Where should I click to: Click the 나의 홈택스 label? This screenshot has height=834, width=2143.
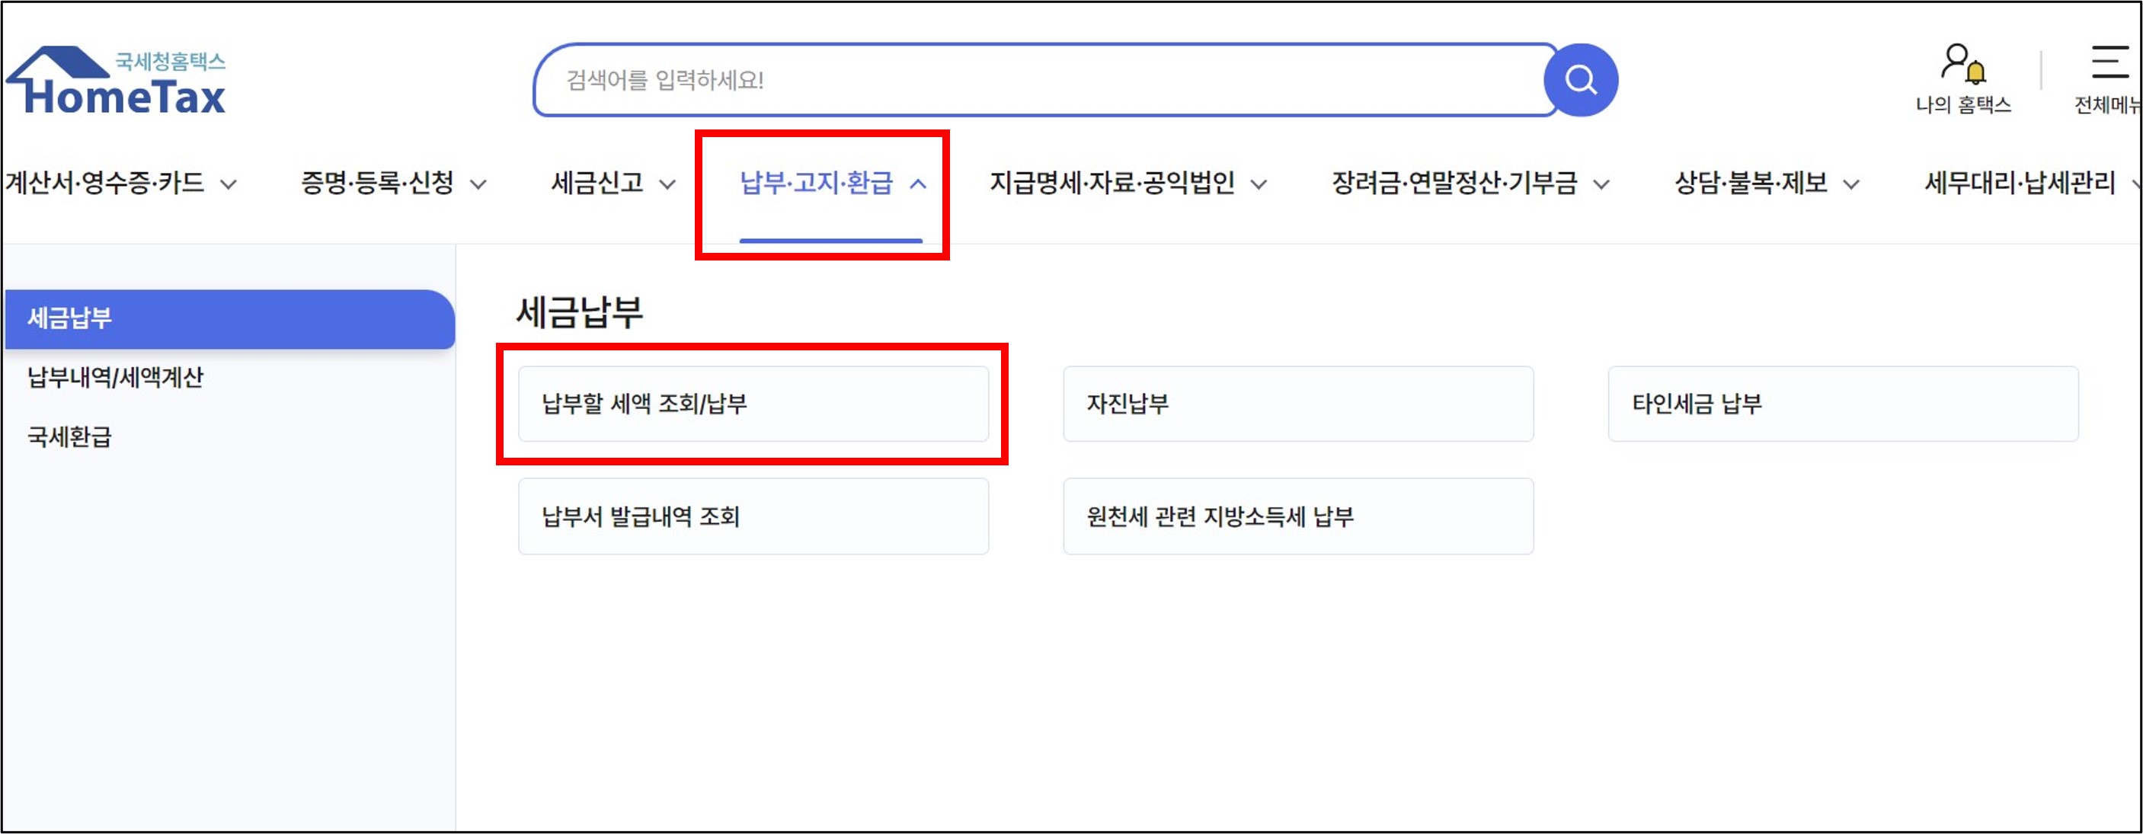[x=1963, y=105]
